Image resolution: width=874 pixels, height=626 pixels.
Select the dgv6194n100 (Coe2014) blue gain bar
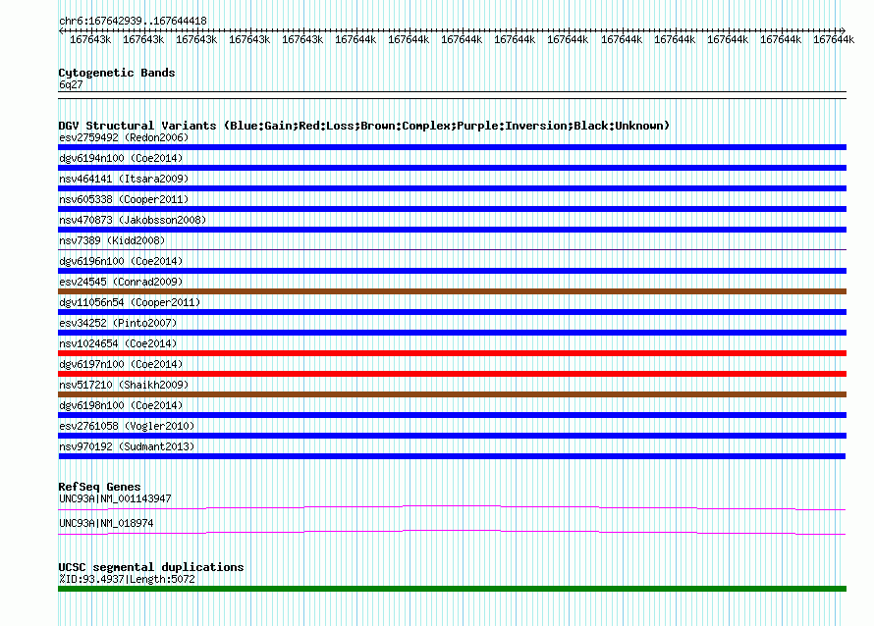point(452,168)
